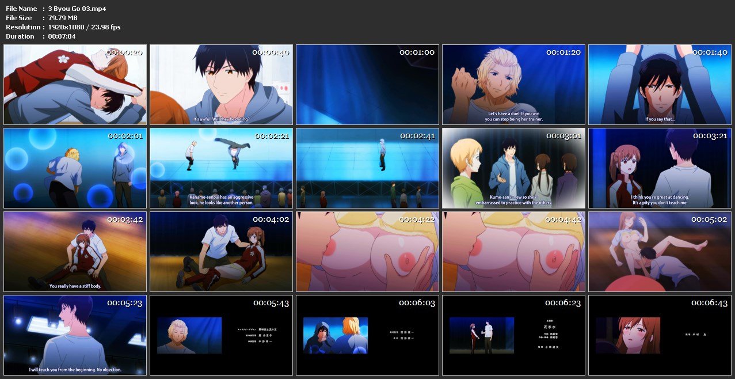Viewport: 735px width, 379px height.
Task: Select the thumbnail marked 00:03:42
Action: (x=75, y=252)
